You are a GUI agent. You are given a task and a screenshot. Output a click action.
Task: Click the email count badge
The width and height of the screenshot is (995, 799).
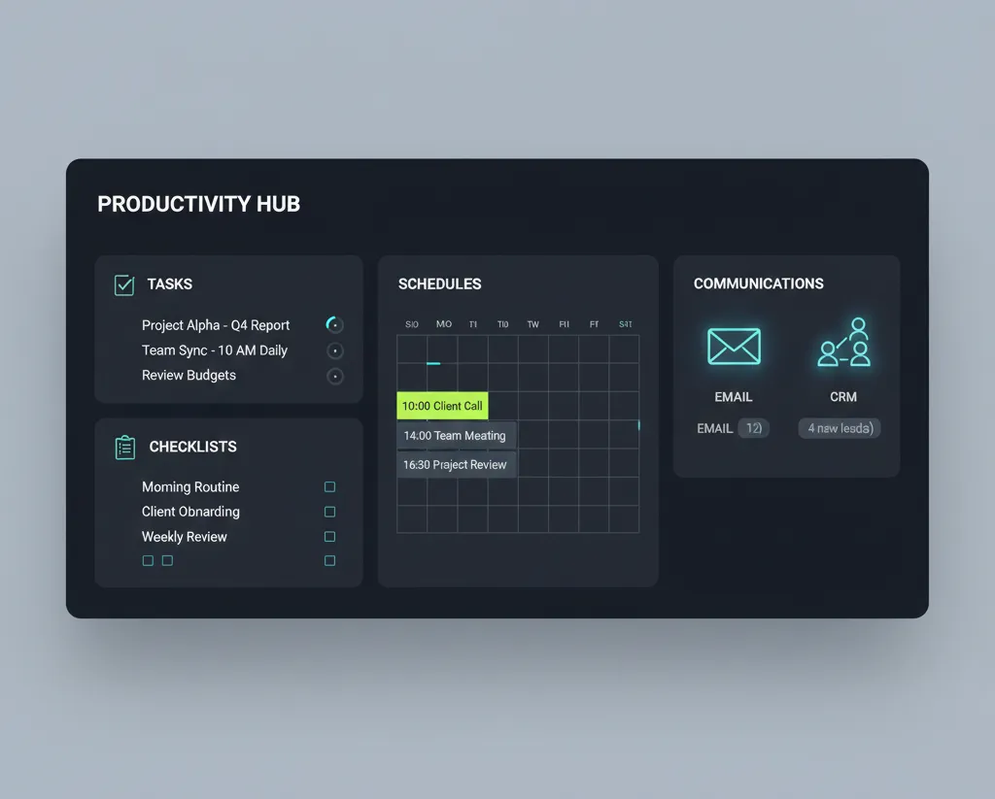point(754,428)
